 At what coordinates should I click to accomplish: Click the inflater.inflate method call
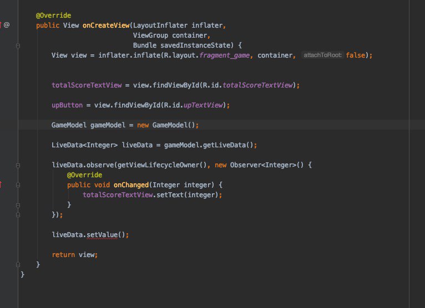point(129,55)
